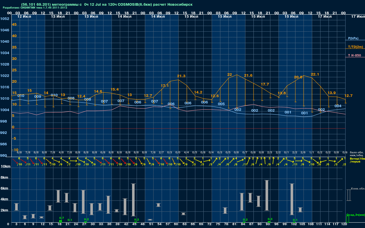This screenshot has height=228, width=365.
Task: Click the 009 pressure value label
Action: pyautogui.click(x=38, y=97)
